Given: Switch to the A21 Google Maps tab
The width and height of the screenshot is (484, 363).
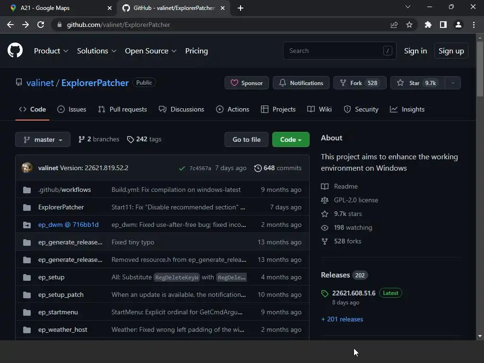Looking at the screenshot, I should point(58,8).
